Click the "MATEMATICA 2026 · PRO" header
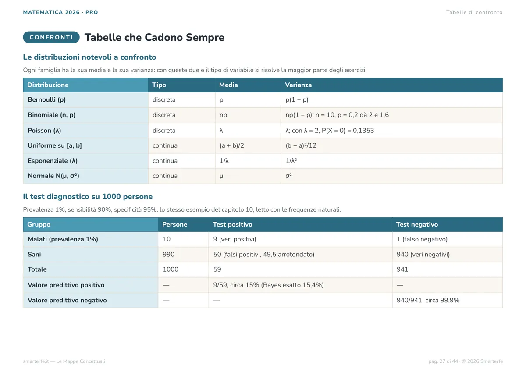Viewport: 526px width, 372px height. 60,12
